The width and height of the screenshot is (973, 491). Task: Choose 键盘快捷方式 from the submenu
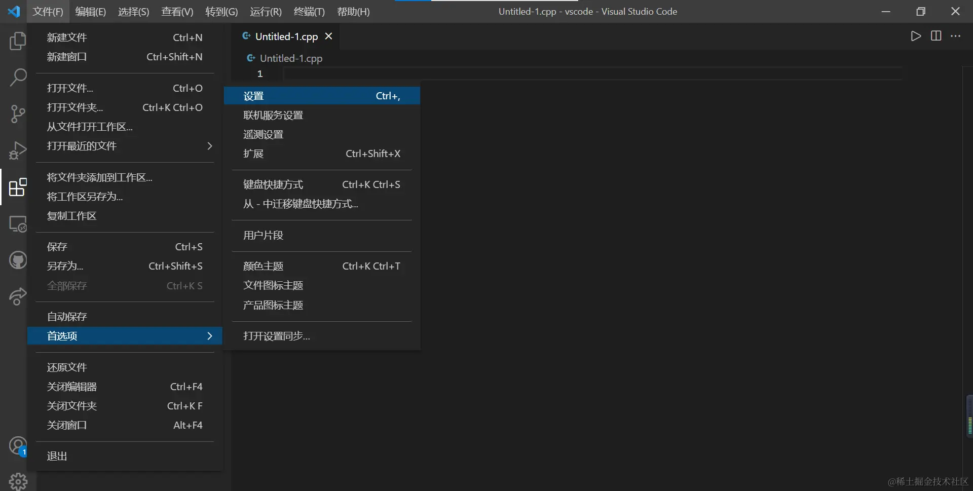pos(322,184)
